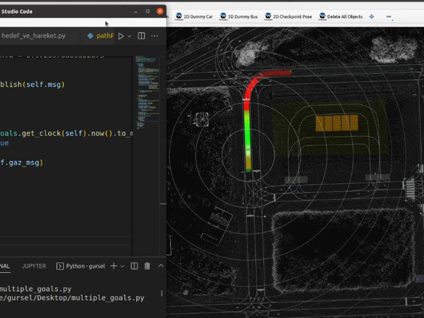
Task: Click the code minimap preview
Action: point(147,92)
